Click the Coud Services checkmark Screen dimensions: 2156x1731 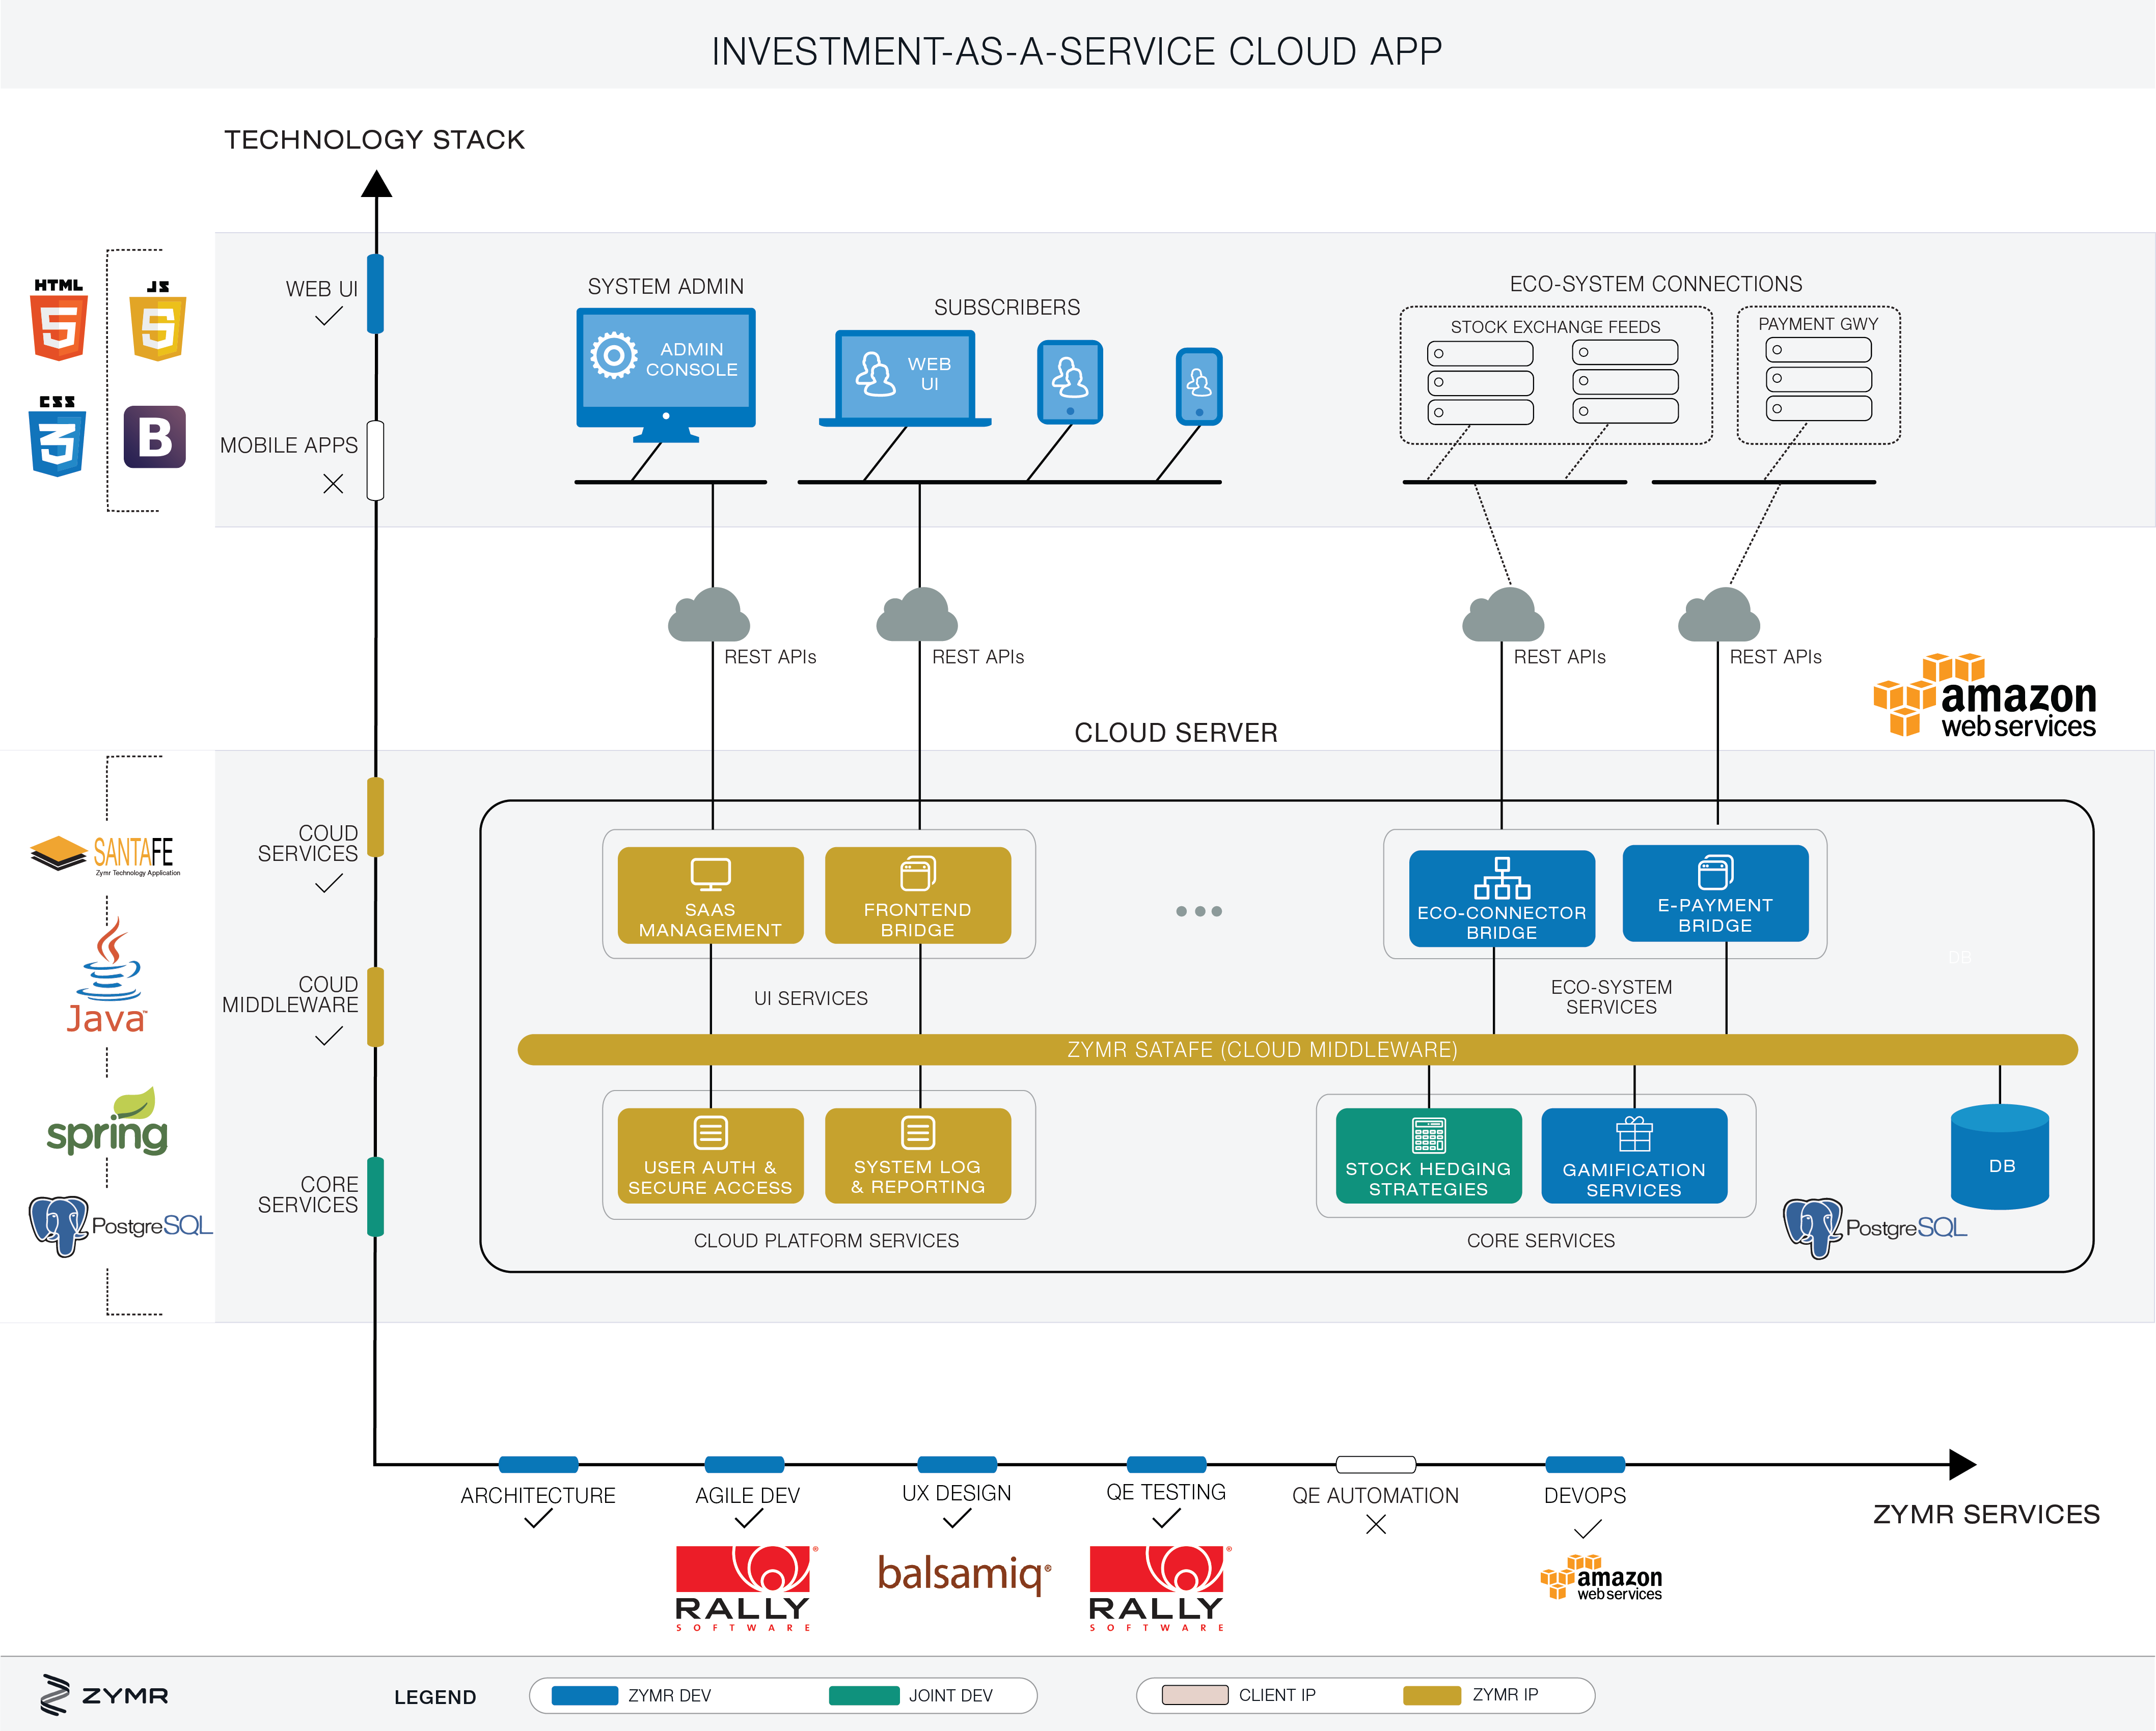coord(329,883)
